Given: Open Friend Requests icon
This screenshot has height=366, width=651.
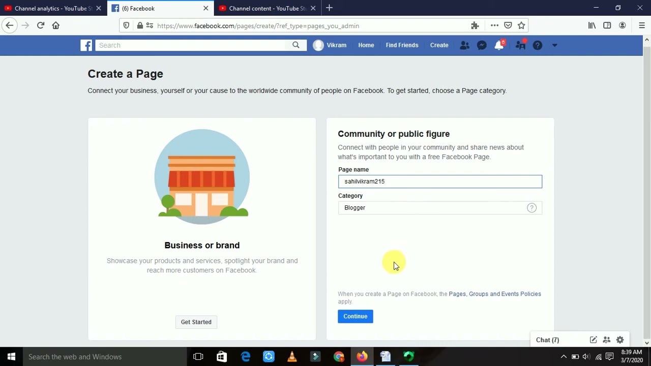Looking at the screenshot, I should click(x=464, y=45).
